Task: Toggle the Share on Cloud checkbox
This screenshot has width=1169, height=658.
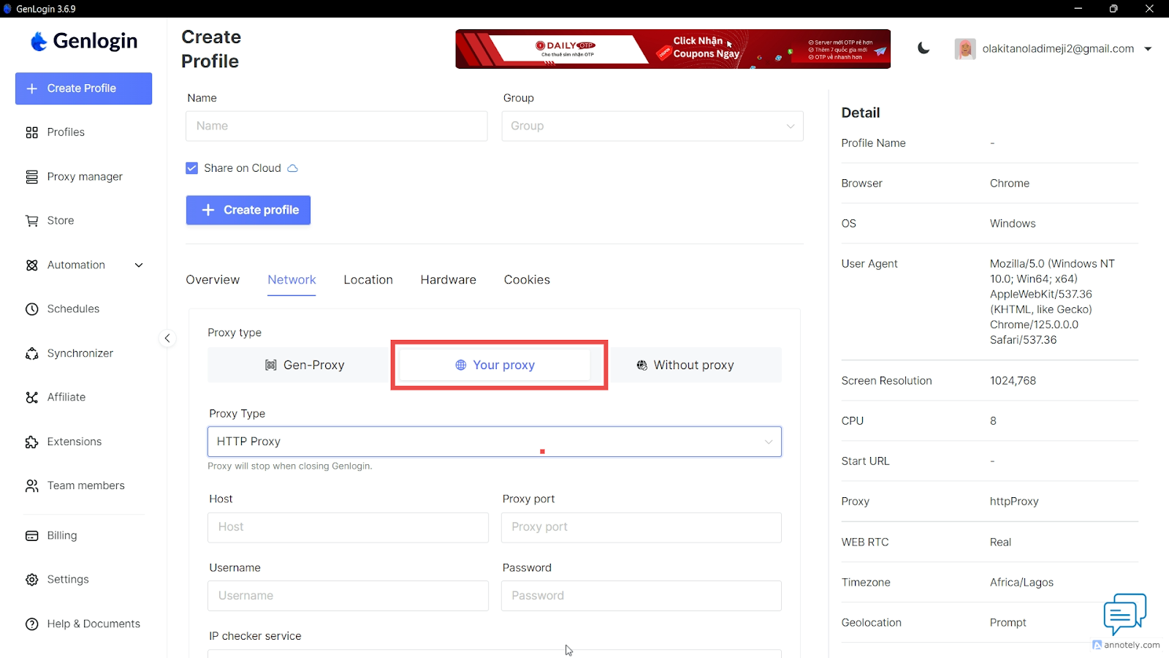Action: click(192, 168)
